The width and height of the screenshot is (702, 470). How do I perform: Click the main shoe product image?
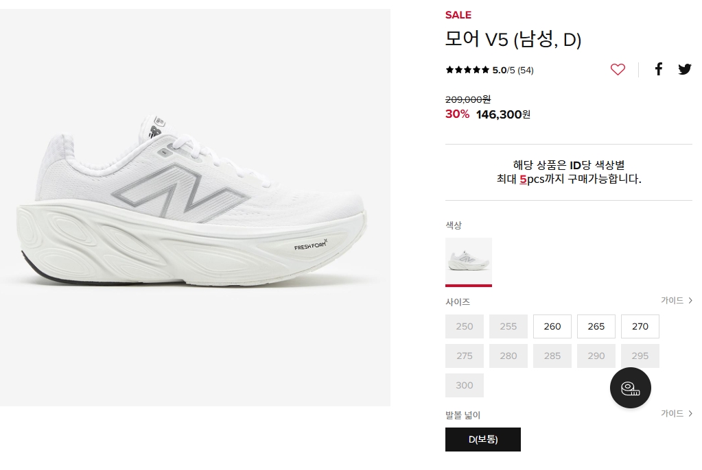coord(195,207)
